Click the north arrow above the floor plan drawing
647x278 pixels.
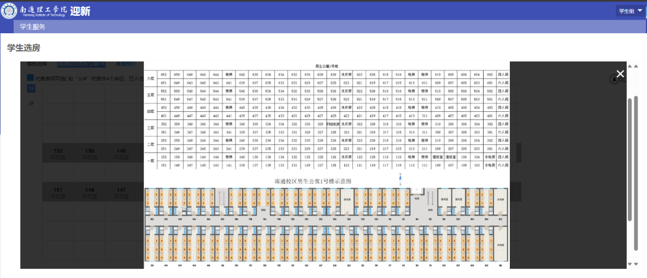(x=401, y=178)
